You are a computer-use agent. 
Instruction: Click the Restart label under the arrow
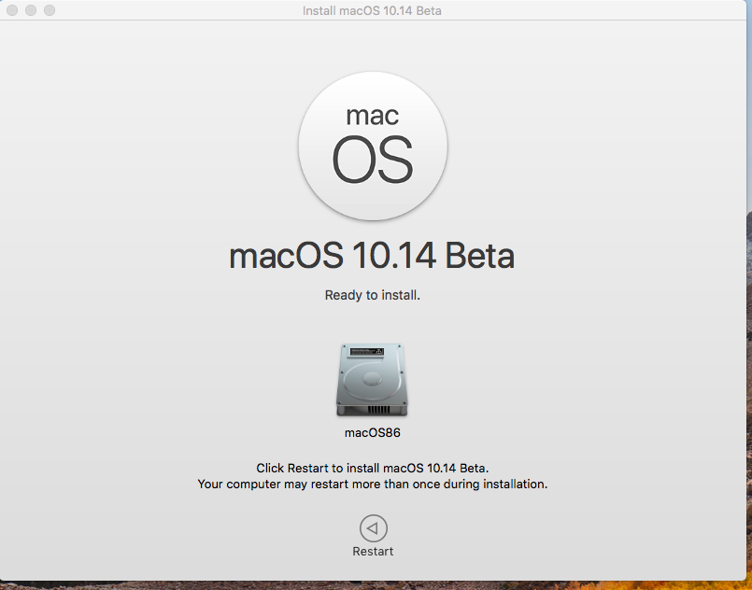[x=373, y=551]
